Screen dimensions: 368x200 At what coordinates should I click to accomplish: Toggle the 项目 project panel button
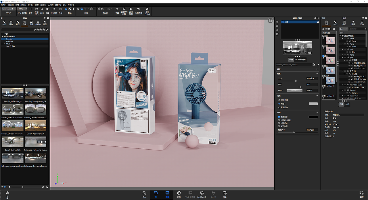coord(167,195)
